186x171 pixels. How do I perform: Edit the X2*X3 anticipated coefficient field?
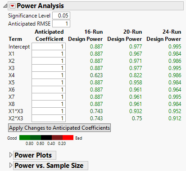(x=49, y=118)
